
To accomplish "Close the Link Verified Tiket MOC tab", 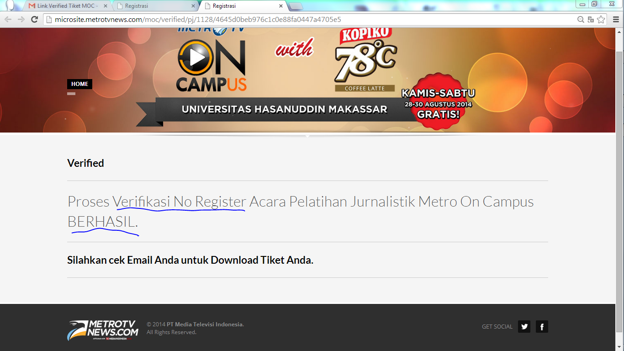I will pyautogui.click(x=105, y=6).
